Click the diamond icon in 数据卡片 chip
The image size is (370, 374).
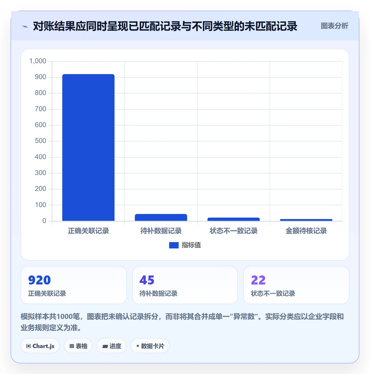(x=138, y=346)
